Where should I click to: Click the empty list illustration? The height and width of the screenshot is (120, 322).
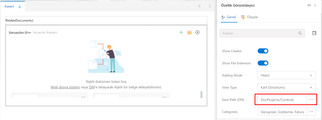pyautogui.click(x=106, y=56)
